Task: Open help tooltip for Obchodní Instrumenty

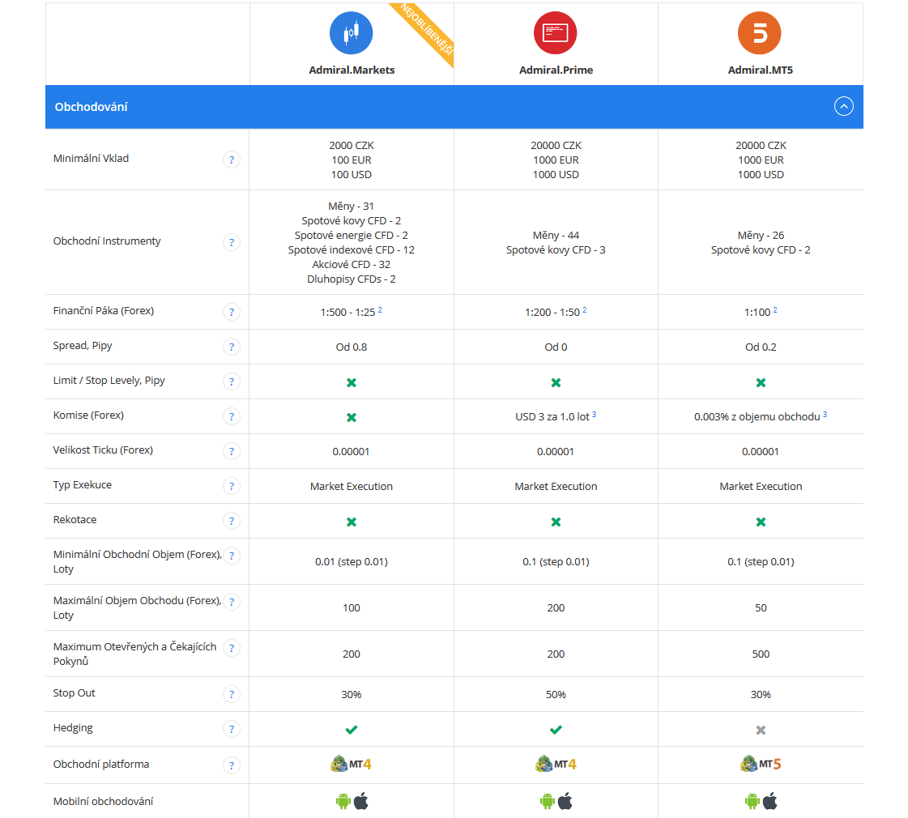Action: tap(232, 242)
